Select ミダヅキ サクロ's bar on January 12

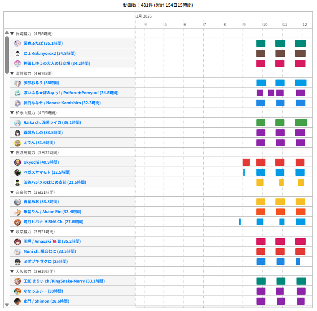pyautogui.click(x=298, y=262)
